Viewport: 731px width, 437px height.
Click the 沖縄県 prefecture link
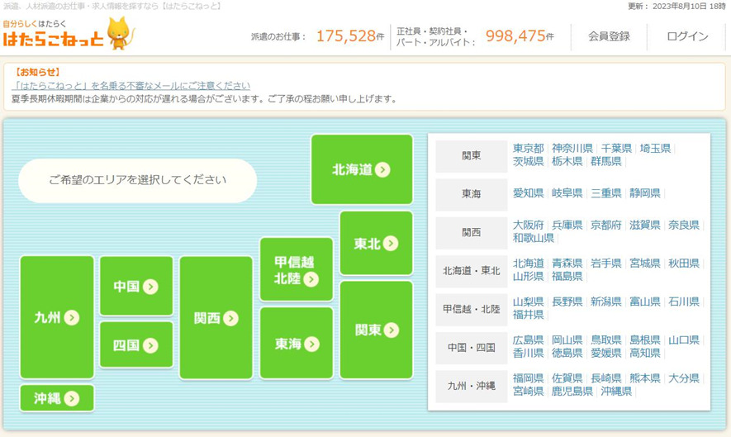tap(616, 392)
